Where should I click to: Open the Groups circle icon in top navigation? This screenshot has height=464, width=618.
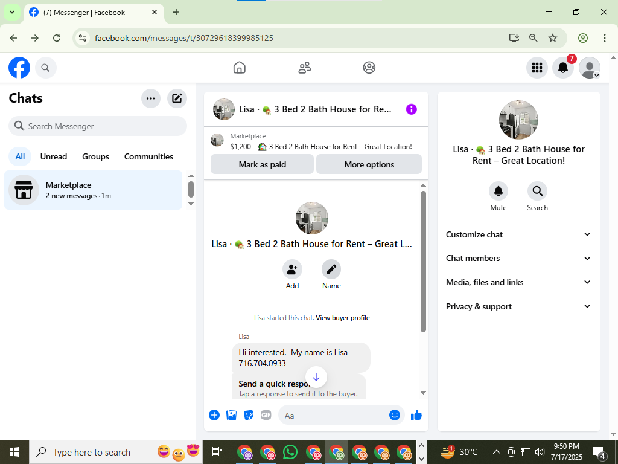click(369, 68)
